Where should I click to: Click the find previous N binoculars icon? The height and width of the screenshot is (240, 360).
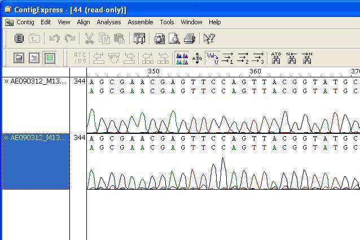(x=291, y=58)
